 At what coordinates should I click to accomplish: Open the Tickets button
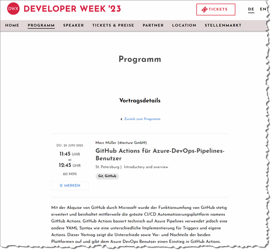point(216,10)
